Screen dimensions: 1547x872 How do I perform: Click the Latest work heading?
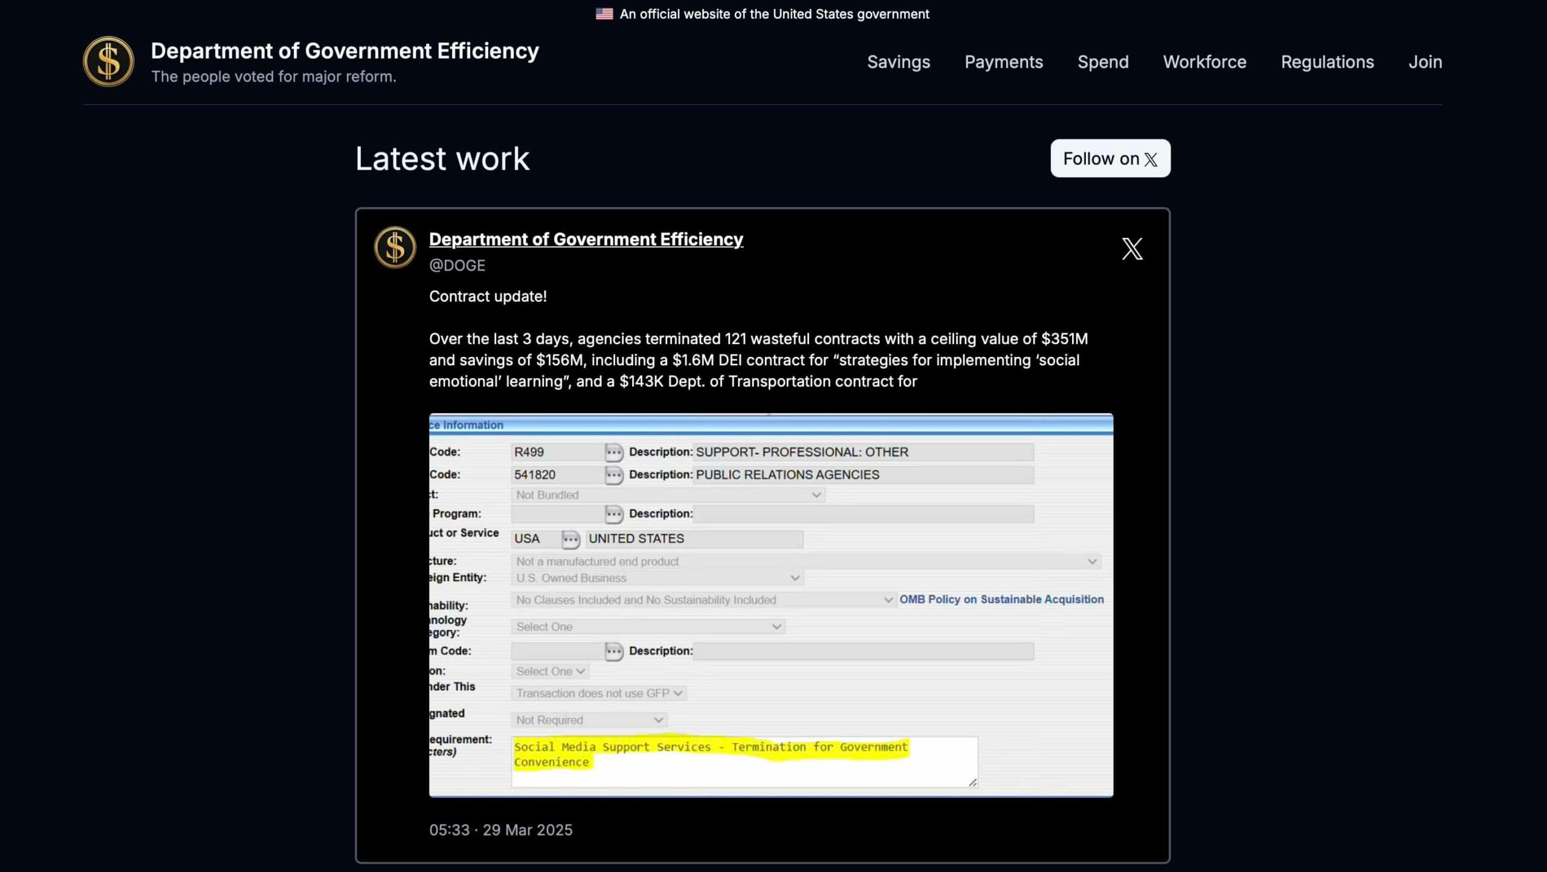point(442,159)
